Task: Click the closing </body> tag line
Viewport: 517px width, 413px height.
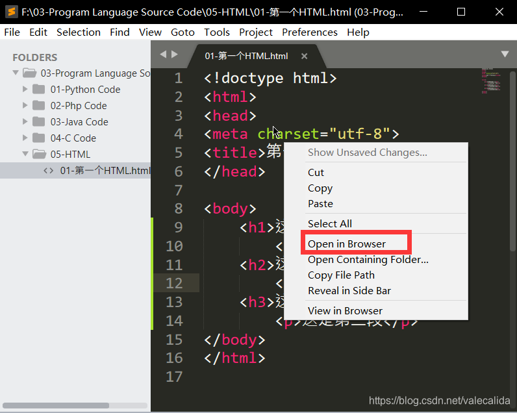Action: point(234,340)
